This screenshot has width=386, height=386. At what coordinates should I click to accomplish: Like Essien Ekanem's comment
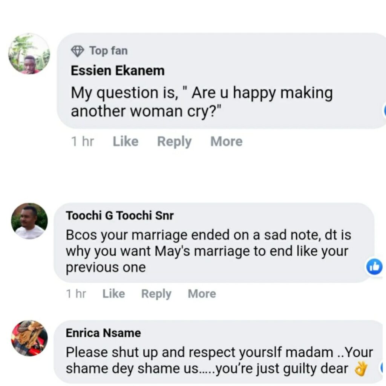[x=126, y=142]
